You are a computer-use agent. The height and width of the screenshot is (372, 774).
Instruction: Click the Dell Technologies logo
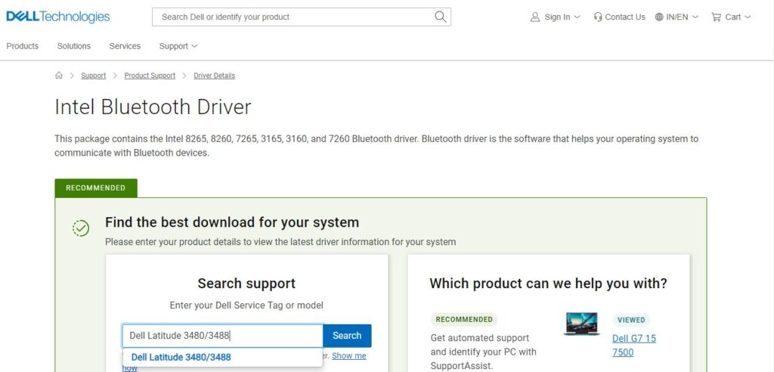tap(57, 17)
